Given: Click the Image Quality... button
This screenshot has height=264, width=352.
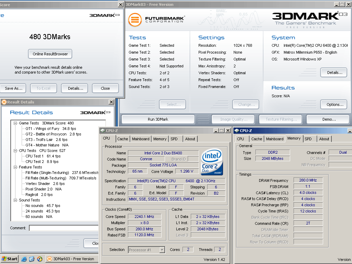Looking at the screenshot, I should point(233,119).
